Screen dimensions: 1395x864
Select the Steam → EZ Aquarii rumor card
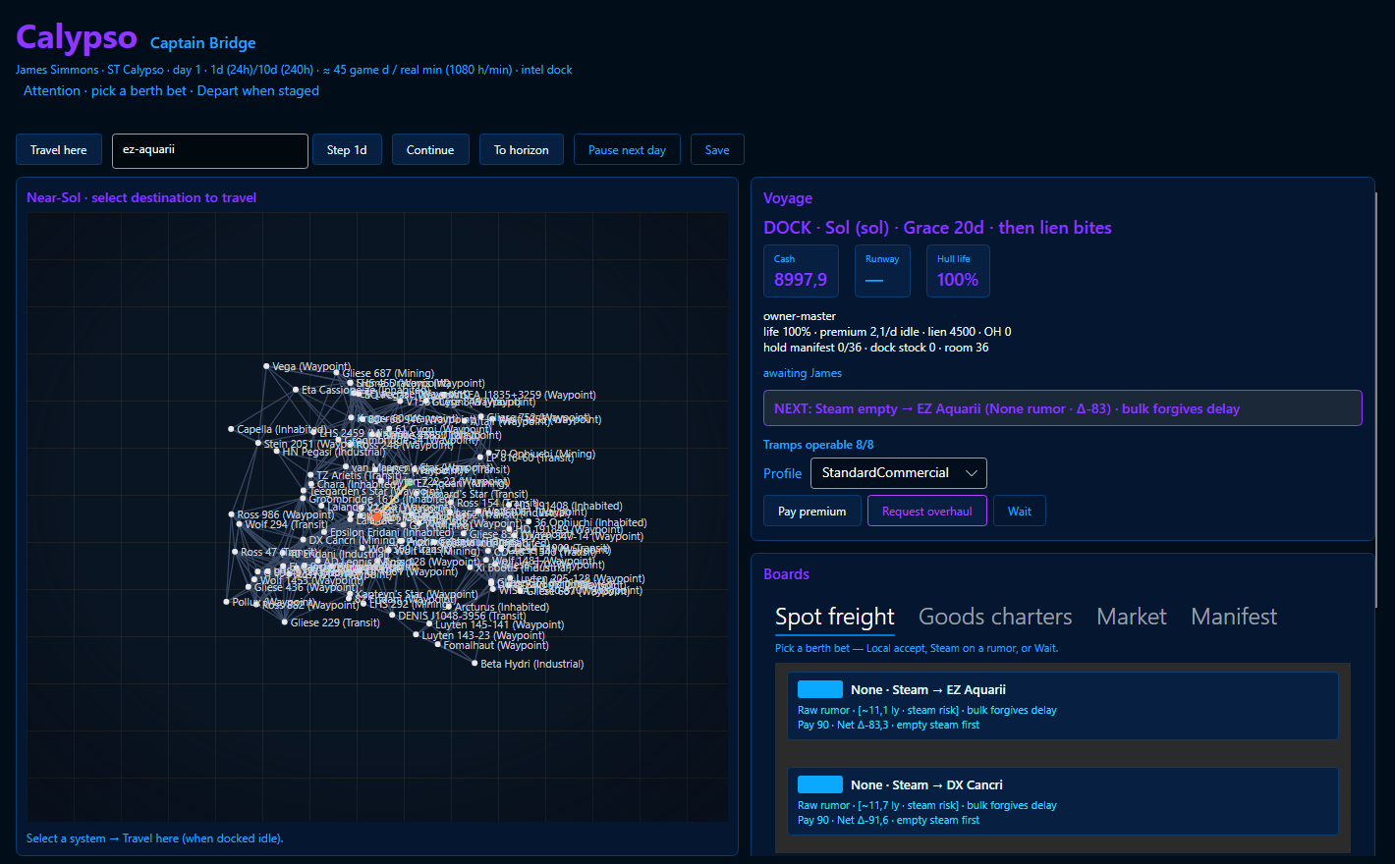point(1063,706)
